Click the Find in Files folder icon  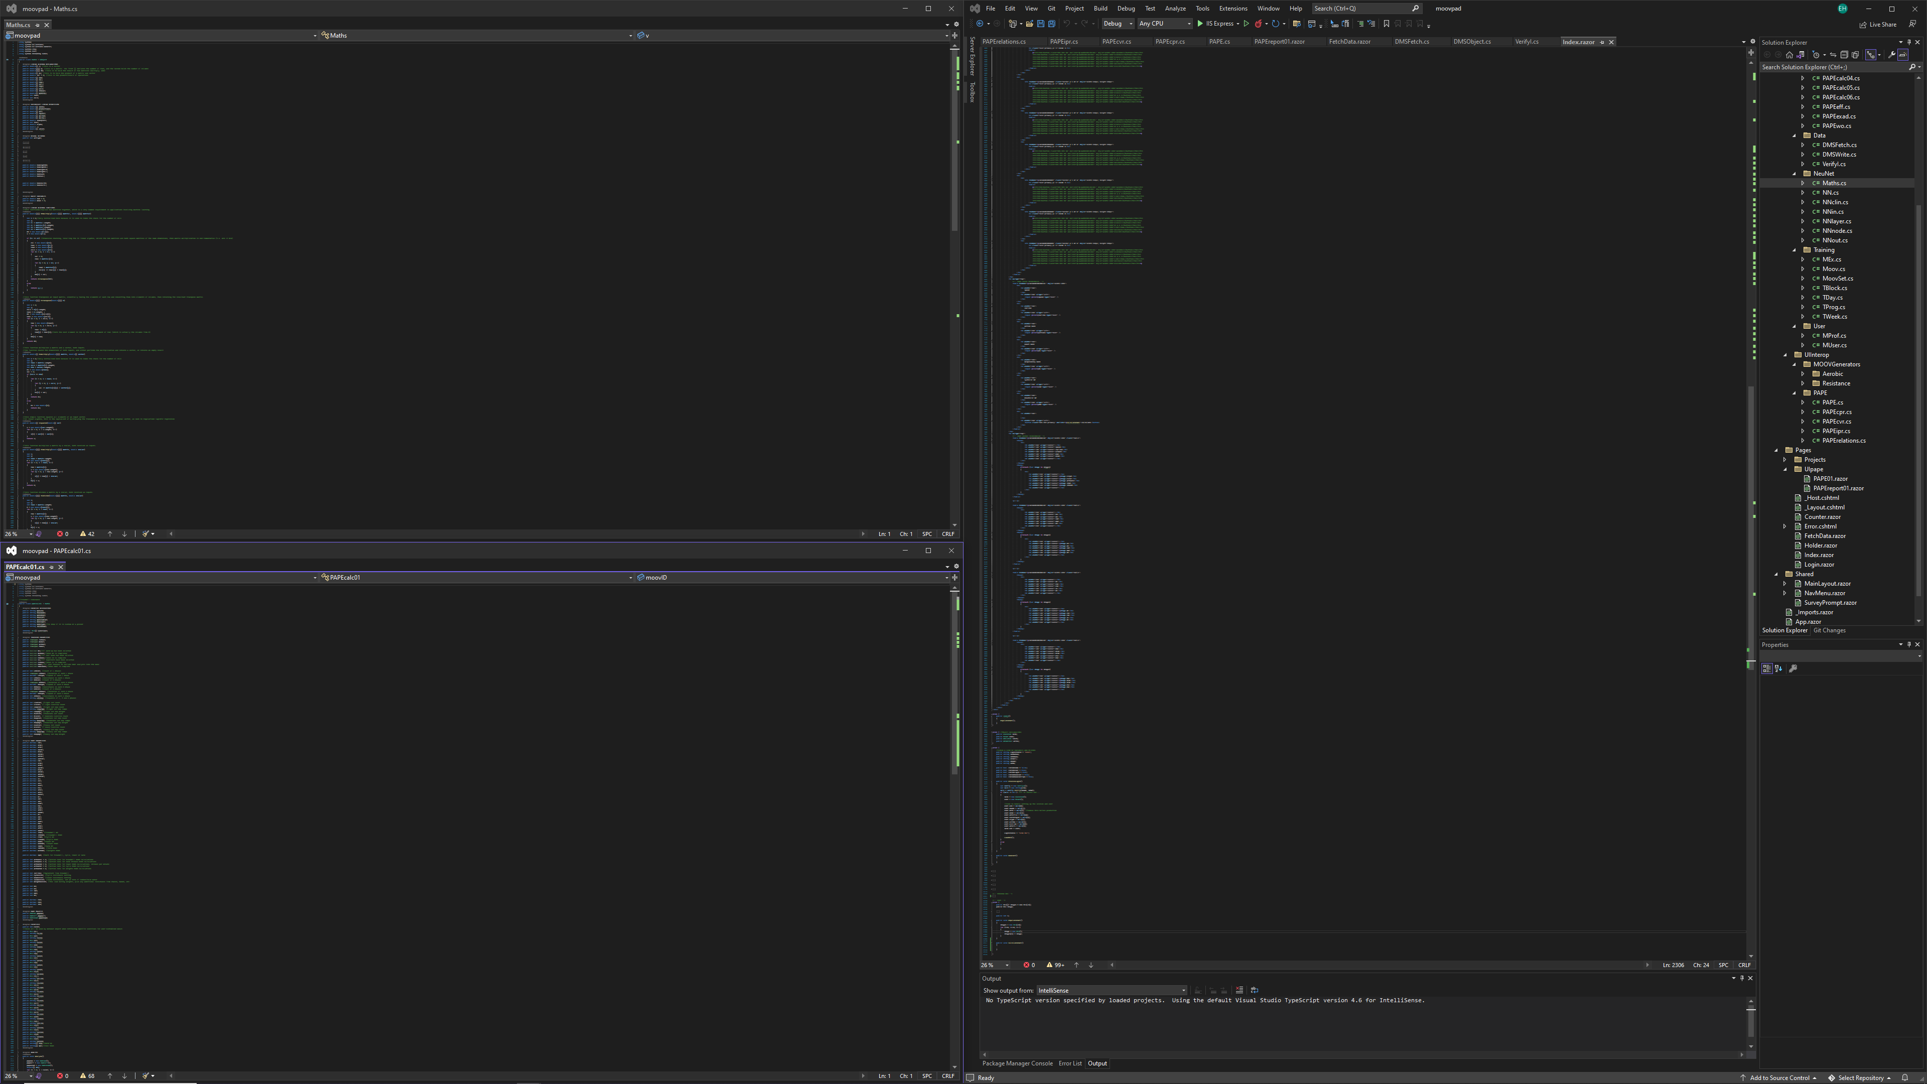[1297, 24]
